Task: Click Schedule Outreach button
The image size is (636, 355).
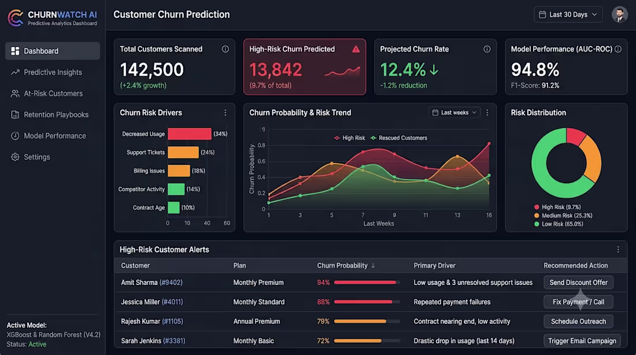Action: coord(578,321)
